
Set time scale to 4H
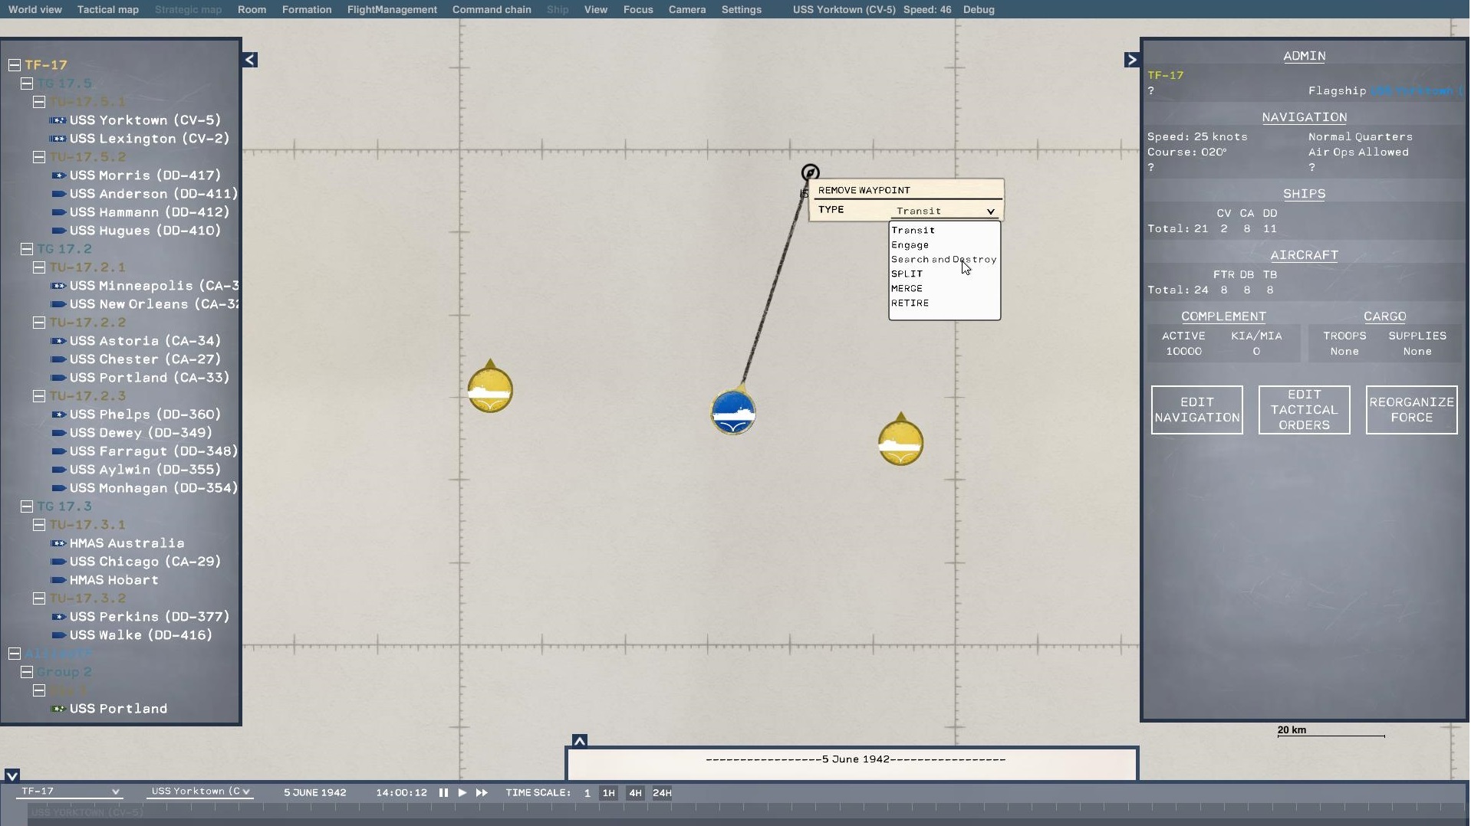pyautogui.click(x=635, y=793)
